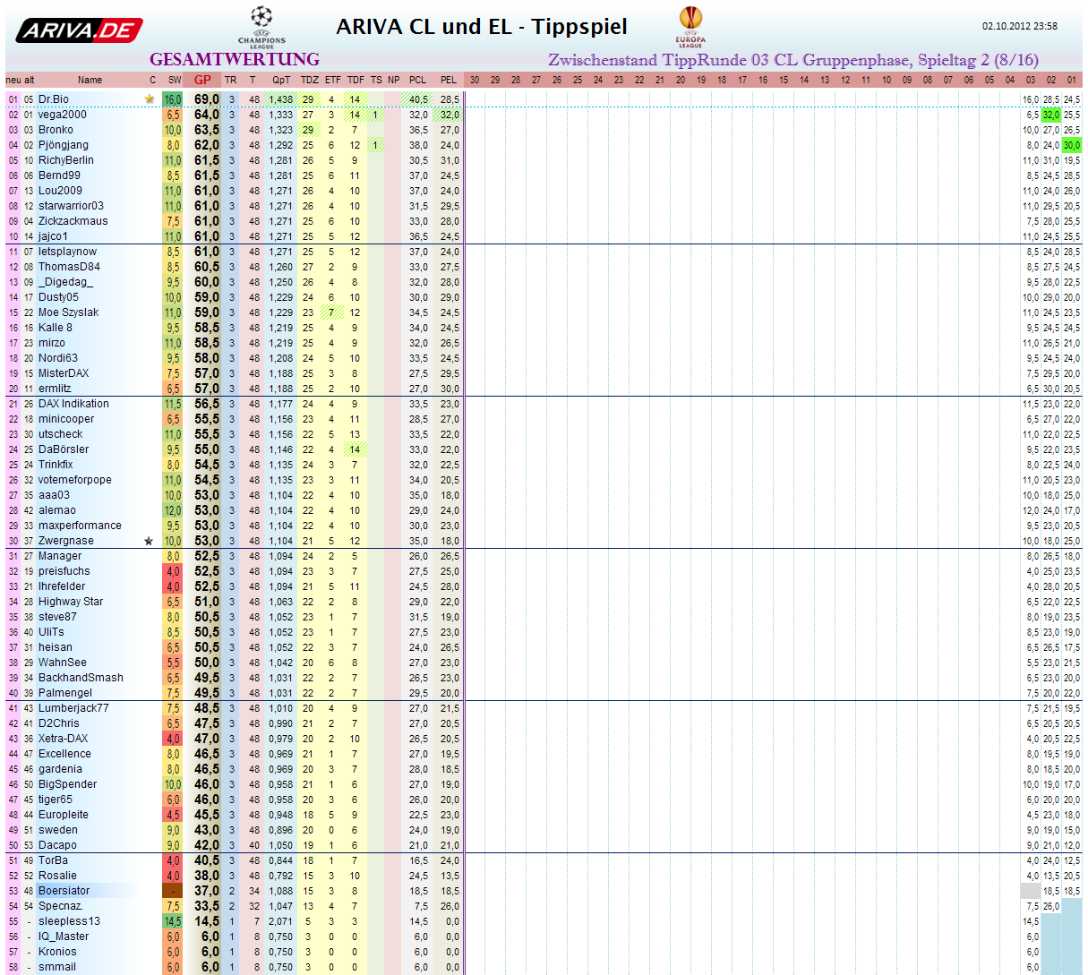Click the ARIVA.DE logo
Viewport: 1088px width, 975px height.
click(79, 30)
